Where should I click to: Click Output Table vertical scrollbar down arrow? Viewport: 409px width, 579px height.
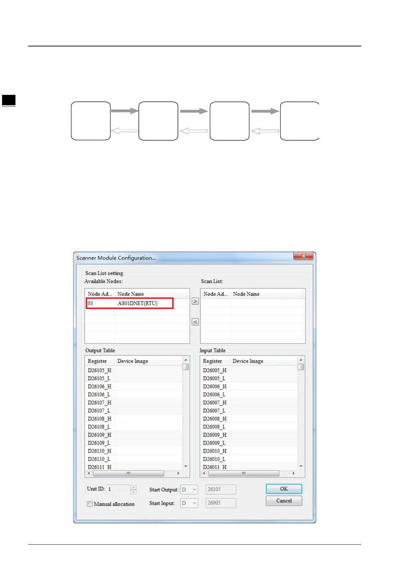coord(186,466)
